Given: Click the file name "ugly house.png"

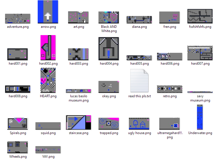Looking at the screenshot, I should click(140, 133).
